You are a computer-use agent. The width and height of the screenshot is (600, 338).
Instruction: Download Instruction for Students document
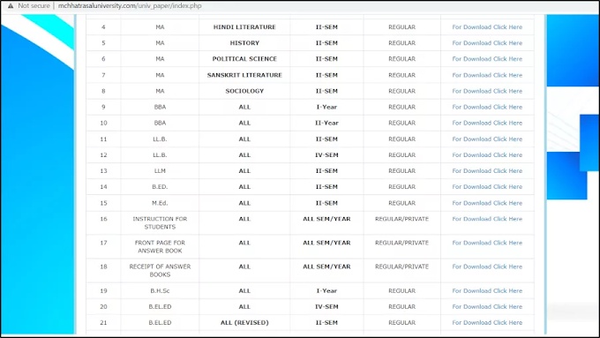pos(487,219)
